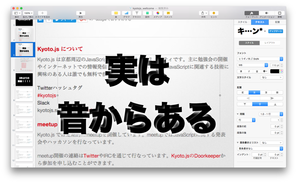Select slide 4 thumbnail
Viewport: 297px width, 183px height.
coord(24,35)
